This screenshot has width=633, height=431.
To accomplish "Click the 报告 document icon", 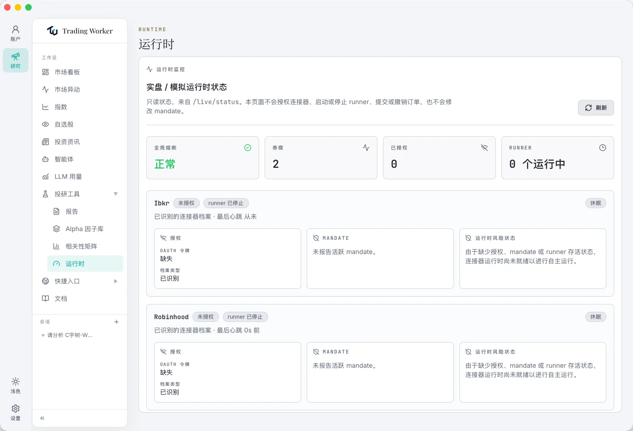I will (56, 211).
